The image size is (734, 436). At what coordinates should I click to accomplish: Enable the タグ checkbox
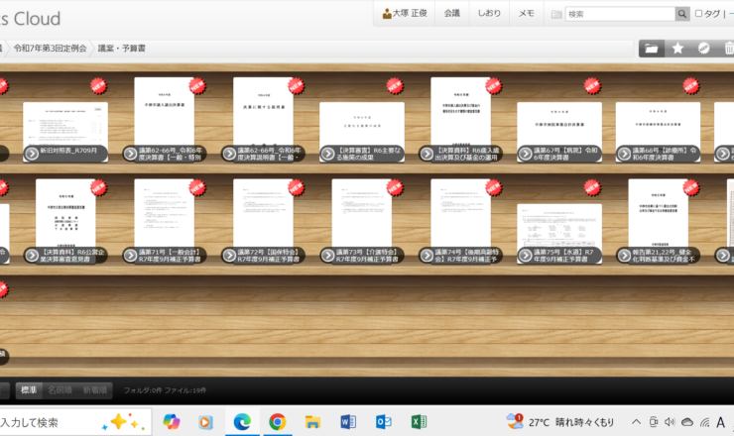pos(700,14)
